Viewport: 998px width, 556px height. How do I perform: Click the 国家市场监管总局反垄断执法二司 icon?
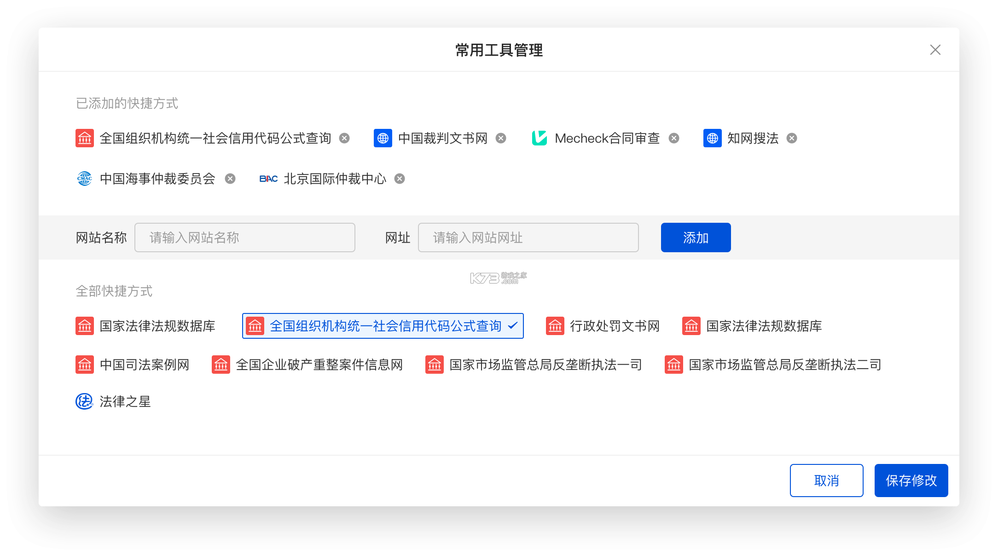coord(674,365)
